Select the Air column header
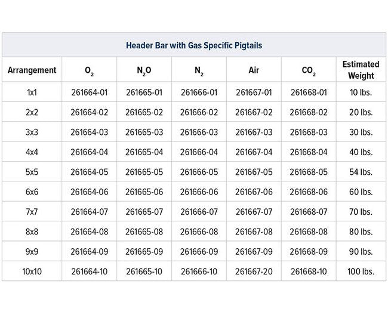The width and height of the screenshot is (388, 315). coord(254,70)
